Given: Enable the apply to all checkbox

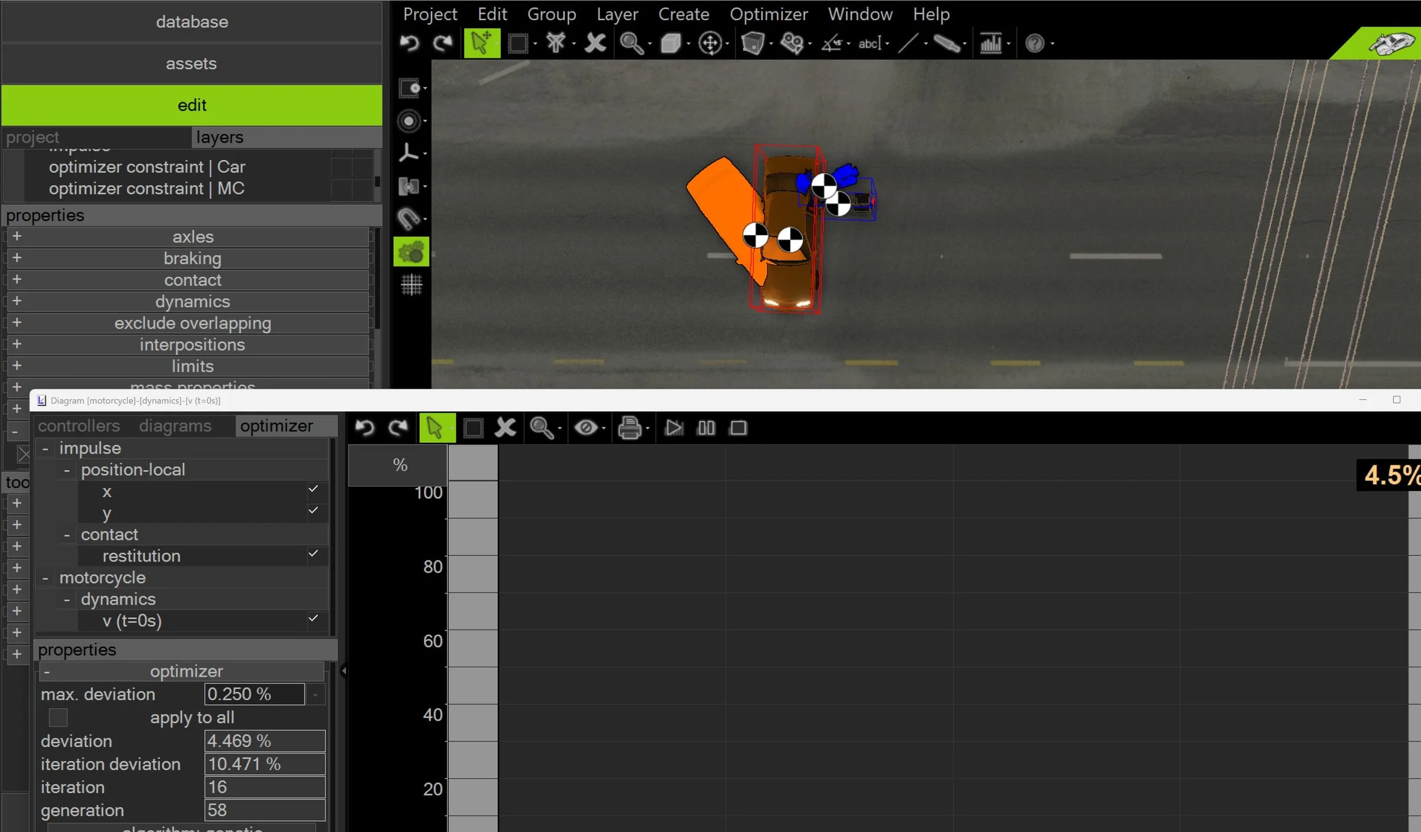Looking at the screenshot, I should [x=58, y=717].
